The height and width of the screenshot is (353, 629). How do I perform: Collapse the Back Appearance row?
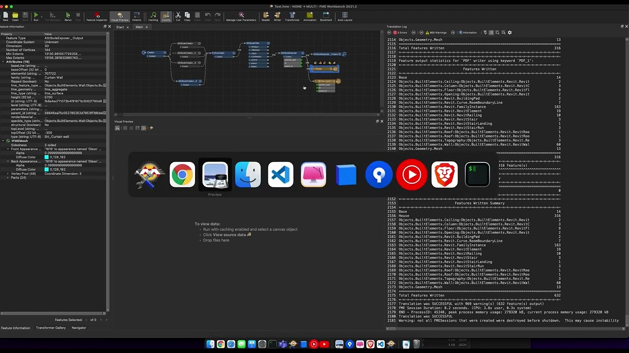[x=8, y=161]
